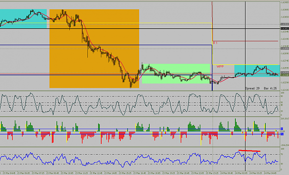
Task: Select the thick blue vertical day-separator line
Action: [x=212, y=68]
